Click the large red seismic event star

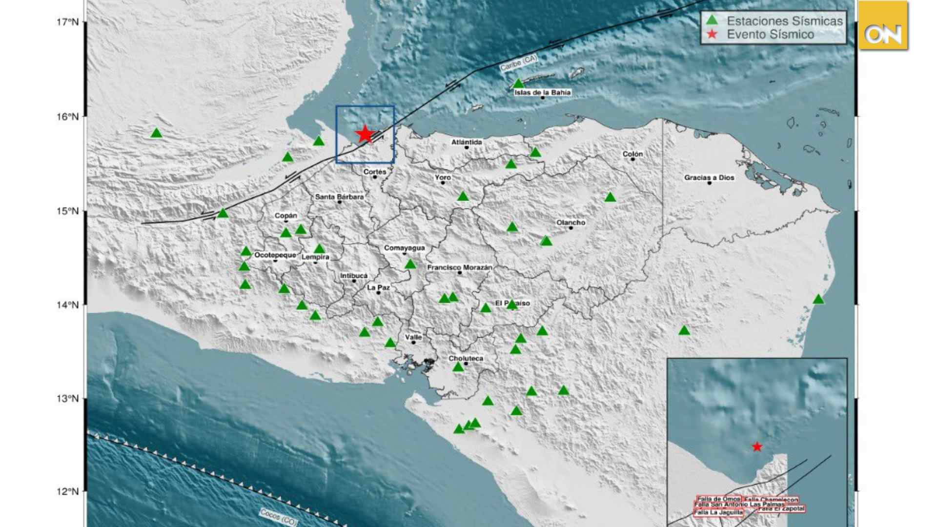(x=365, y=134)
